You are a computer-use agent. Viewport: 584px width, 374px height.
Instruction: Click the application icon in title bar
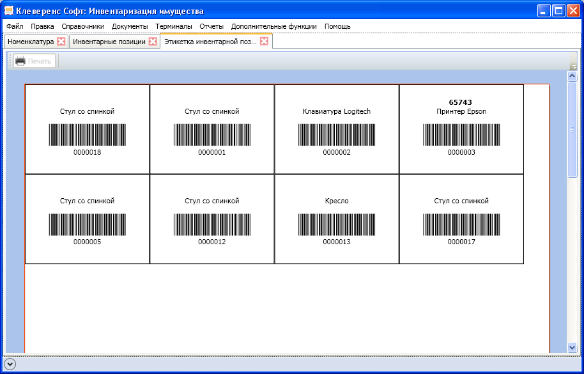point(9,10)
